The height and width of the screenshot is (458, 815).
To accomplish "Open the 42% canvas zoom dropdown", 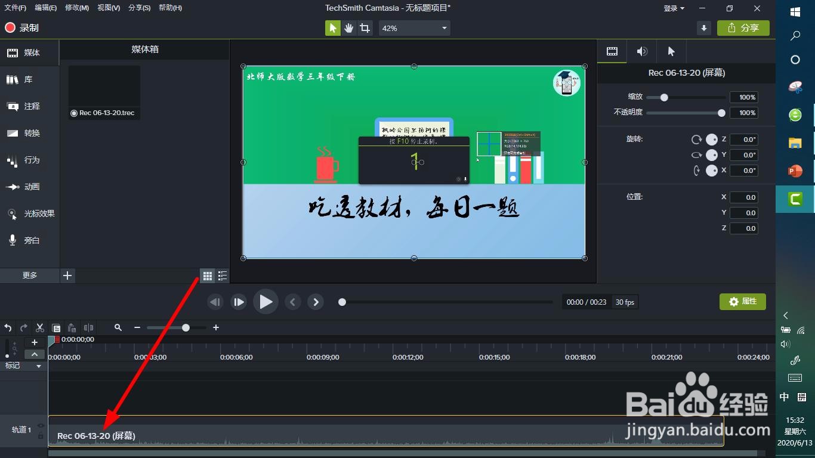I will 414,28.
